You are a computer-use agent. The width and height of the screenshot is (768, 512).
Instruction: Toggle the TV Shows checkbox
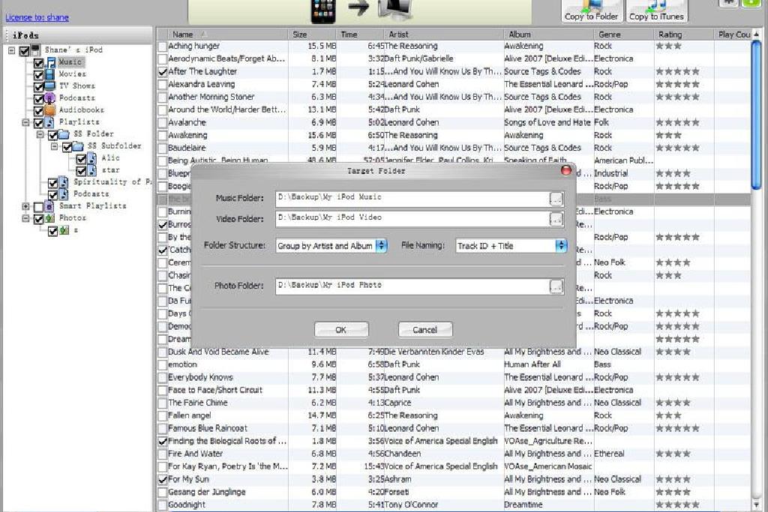39,87
